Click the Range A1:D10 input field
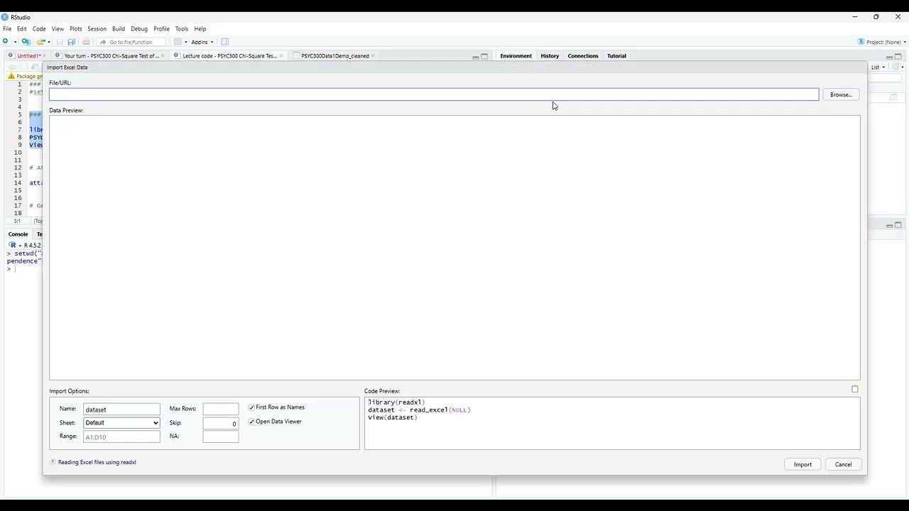Viewport: 909px width, 511px height. pos(121,437)
